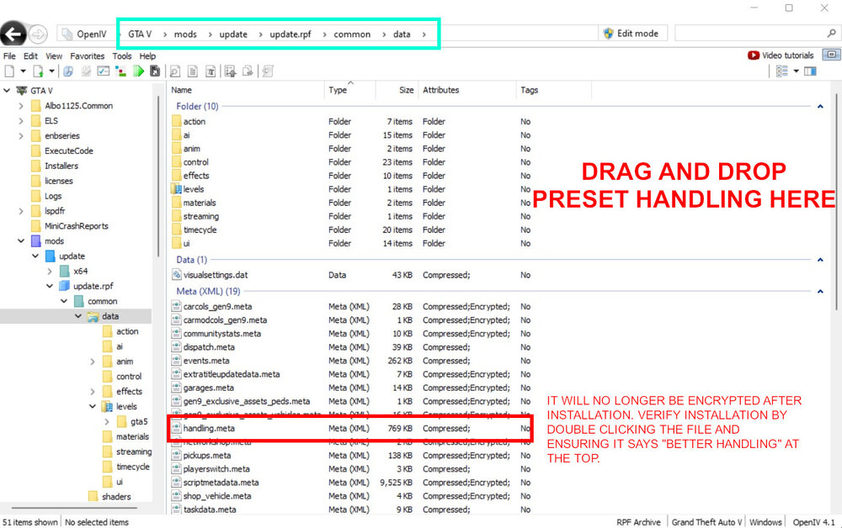Screen dimensions: 842x528
Task: Open the dropdown arrow next to add file icon
Action: coord(51,71)
